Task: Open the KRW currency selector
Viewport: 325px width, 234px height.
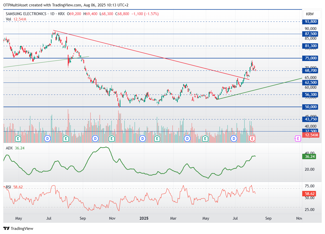Action: (309, 14)
